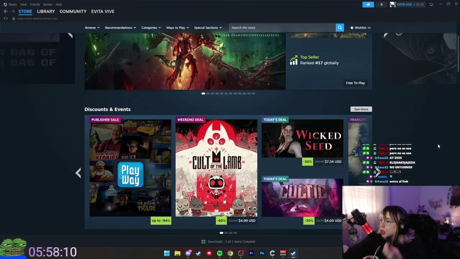Click the Wicked Seed $7.34 USD price
The image size is (460, 259).
click(x=333, y=162)
